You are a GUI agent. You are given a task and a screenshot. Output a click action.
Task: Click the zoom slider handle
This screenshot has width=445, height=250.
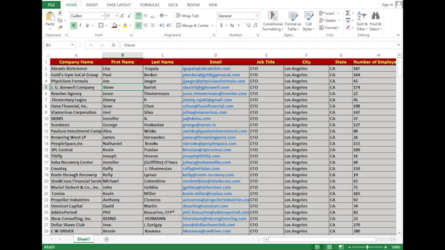pyautogui.click(x=368, y=247)
